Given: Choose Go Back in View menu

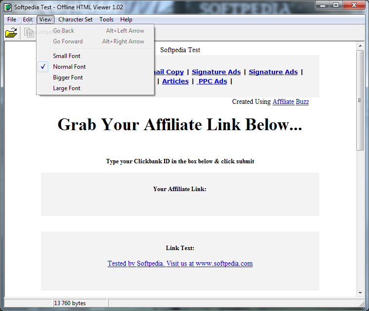Looking at the screenshot, I should pos(95,31).
